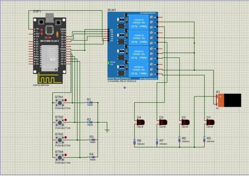Click the BTN1 reference label
This screenshot has height=176, width=249.
pos(59,97)
